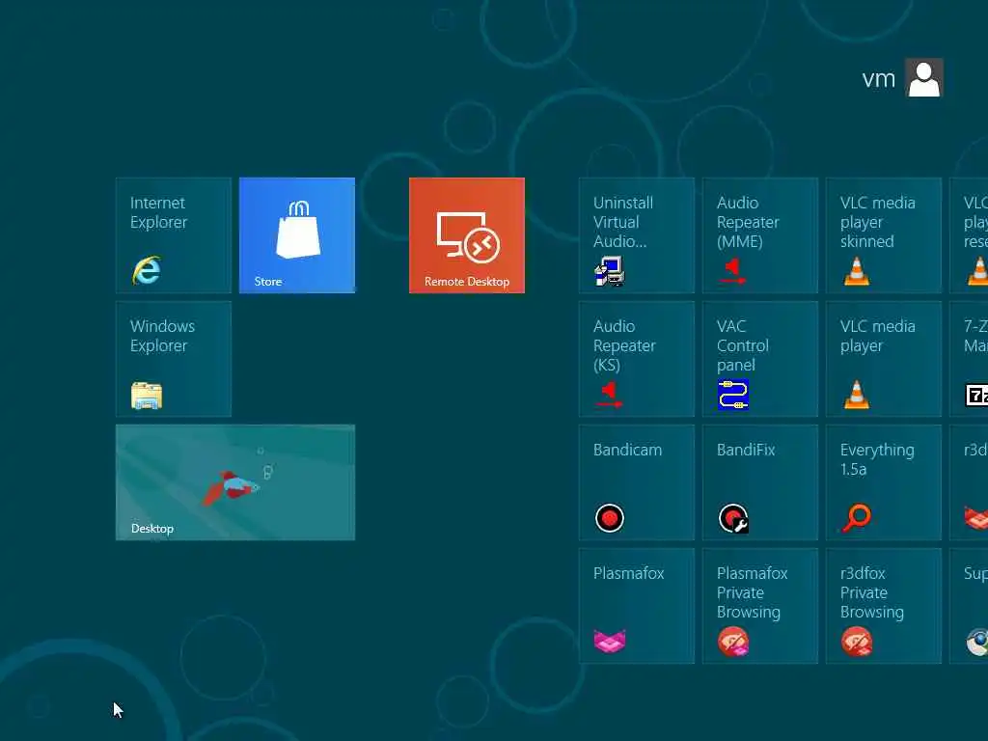Click the 'BandiFix' tile label

pyautogui.click(x=746, y=450)
